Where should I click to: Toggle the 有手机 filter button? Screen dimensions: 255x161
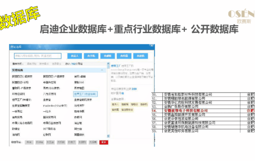91,56
